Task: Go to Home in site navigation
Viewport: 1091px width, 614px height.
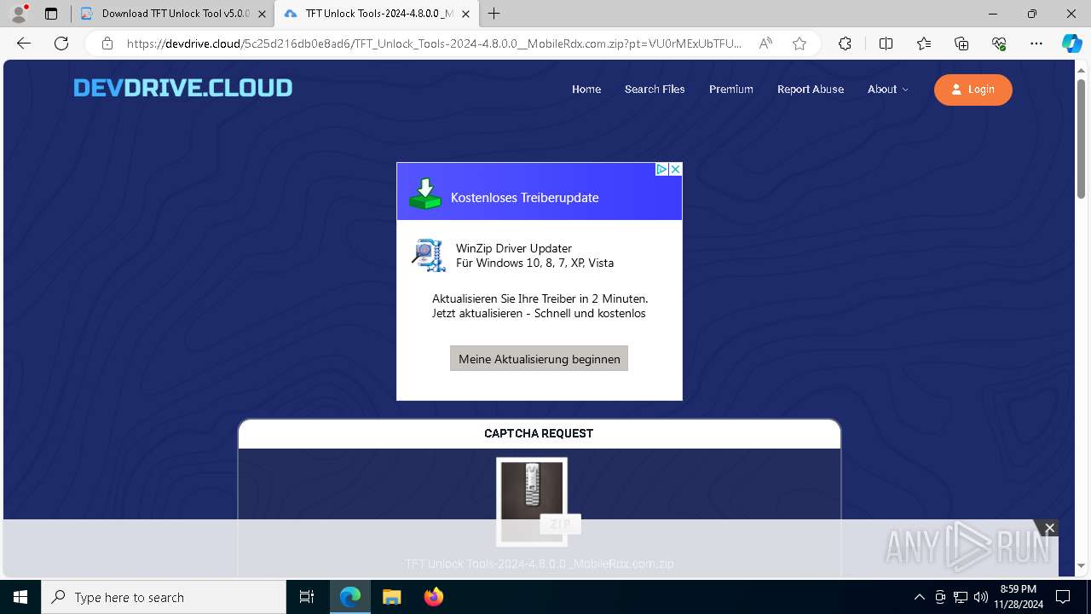Action: pos(586,89)
